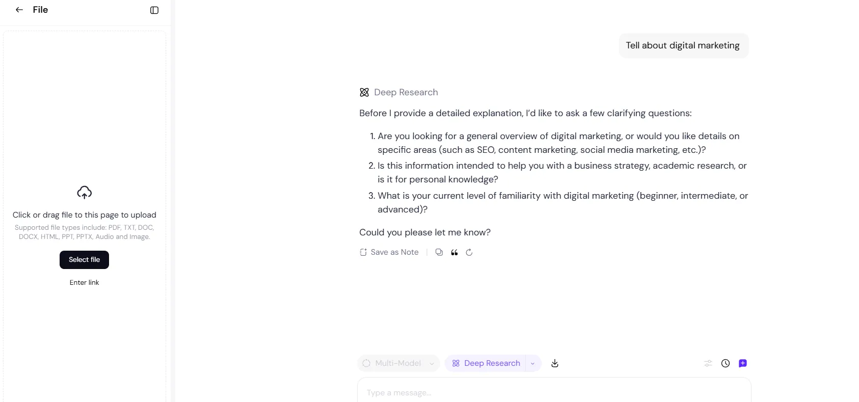Regenerate the response
The width and height of the screenshot is (859, 402).
coord(469,252)
